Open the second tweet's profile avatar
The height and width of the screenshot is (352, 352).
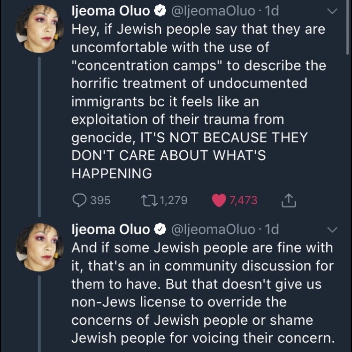(x=39, y=247)
